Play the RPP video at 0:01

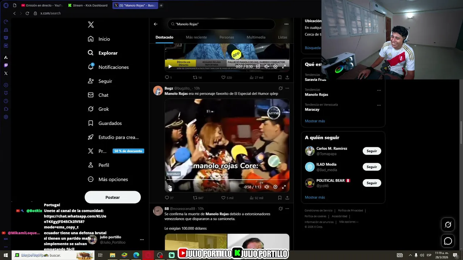tap(170, 66)
